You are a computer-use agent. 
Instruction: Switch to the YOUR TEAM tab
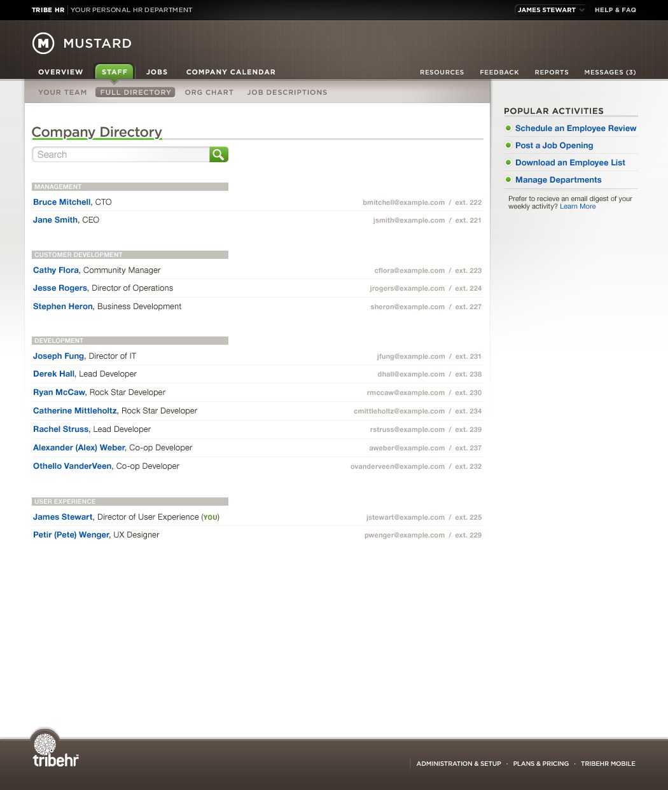(62, 92)
